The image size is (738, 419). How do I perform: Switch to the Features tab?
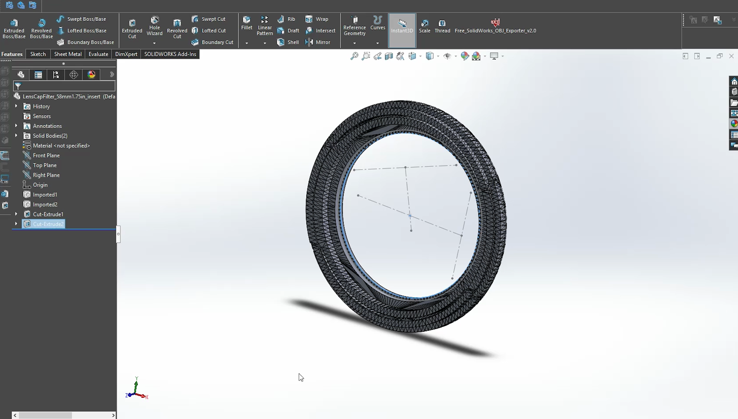12,54
